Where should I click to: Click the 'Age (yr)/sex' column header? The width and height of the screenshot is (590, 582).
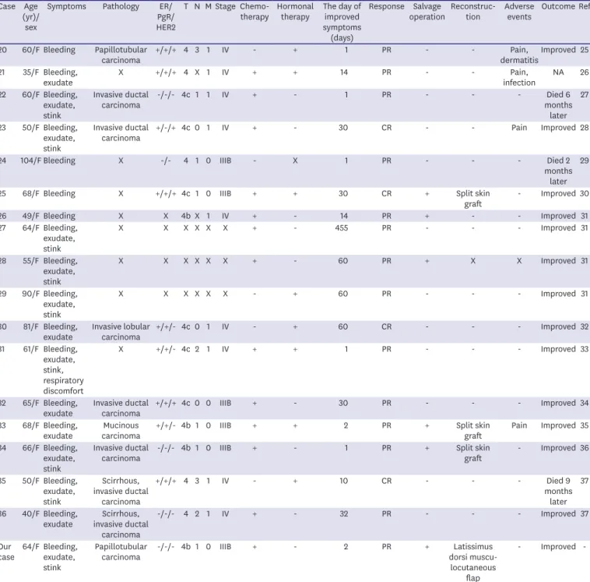(x=31, y=17)
